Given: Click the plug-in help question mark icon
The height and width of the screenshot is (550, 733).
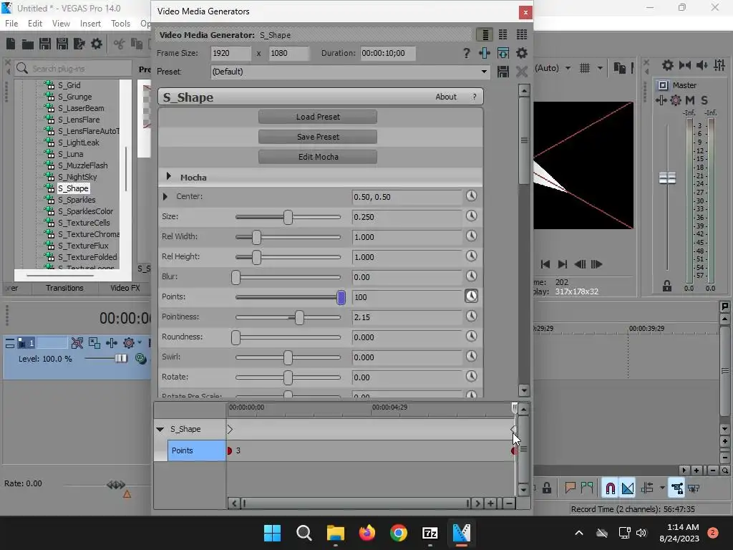Looking at the screenshot, I should pos(466,53).
